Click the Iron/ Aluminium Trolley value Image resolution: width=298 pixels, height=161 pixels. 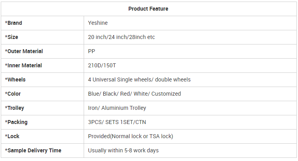click(x=117, y=108)
